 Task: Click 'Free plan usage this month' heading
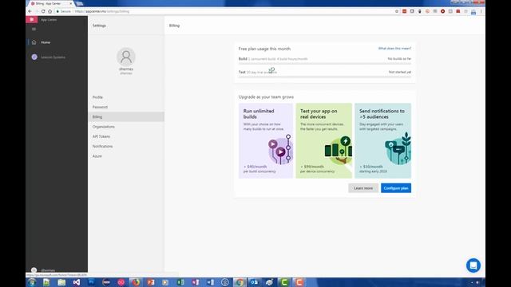264,49
